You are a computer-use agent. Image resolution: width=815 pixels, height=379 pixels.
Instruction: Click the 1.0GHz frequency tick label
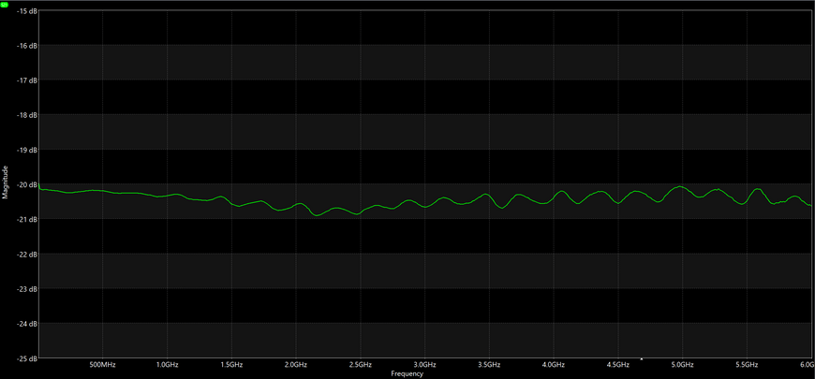167,365
